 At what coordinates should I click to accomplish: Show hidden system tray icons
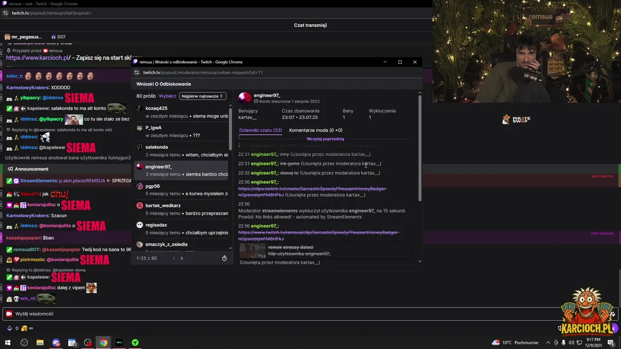(x=548, y=343)
